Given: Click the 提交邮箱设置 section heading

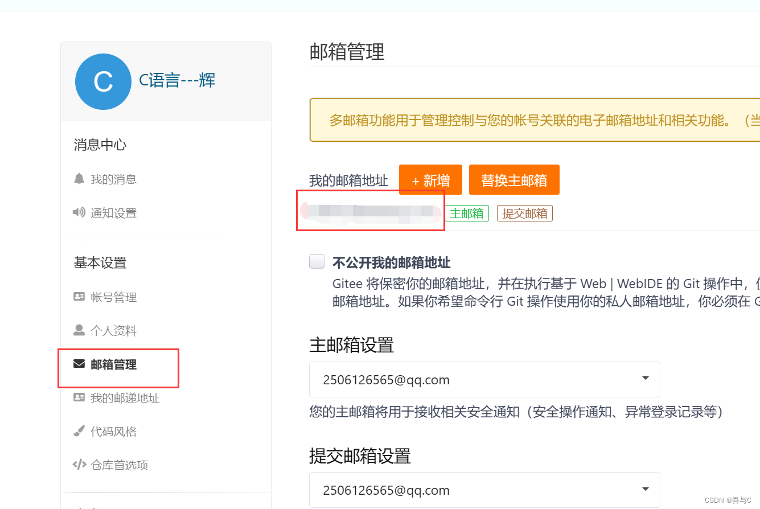Looking at the screenshot, I should click(360, 455).
